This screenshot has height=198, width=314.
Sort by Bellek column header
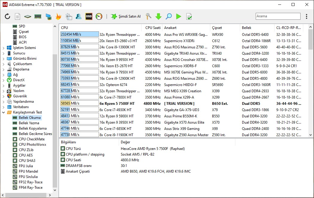pos(257,28)
